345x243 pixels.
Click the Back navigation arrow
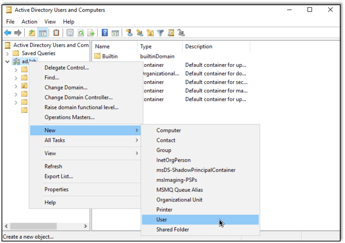8,32
